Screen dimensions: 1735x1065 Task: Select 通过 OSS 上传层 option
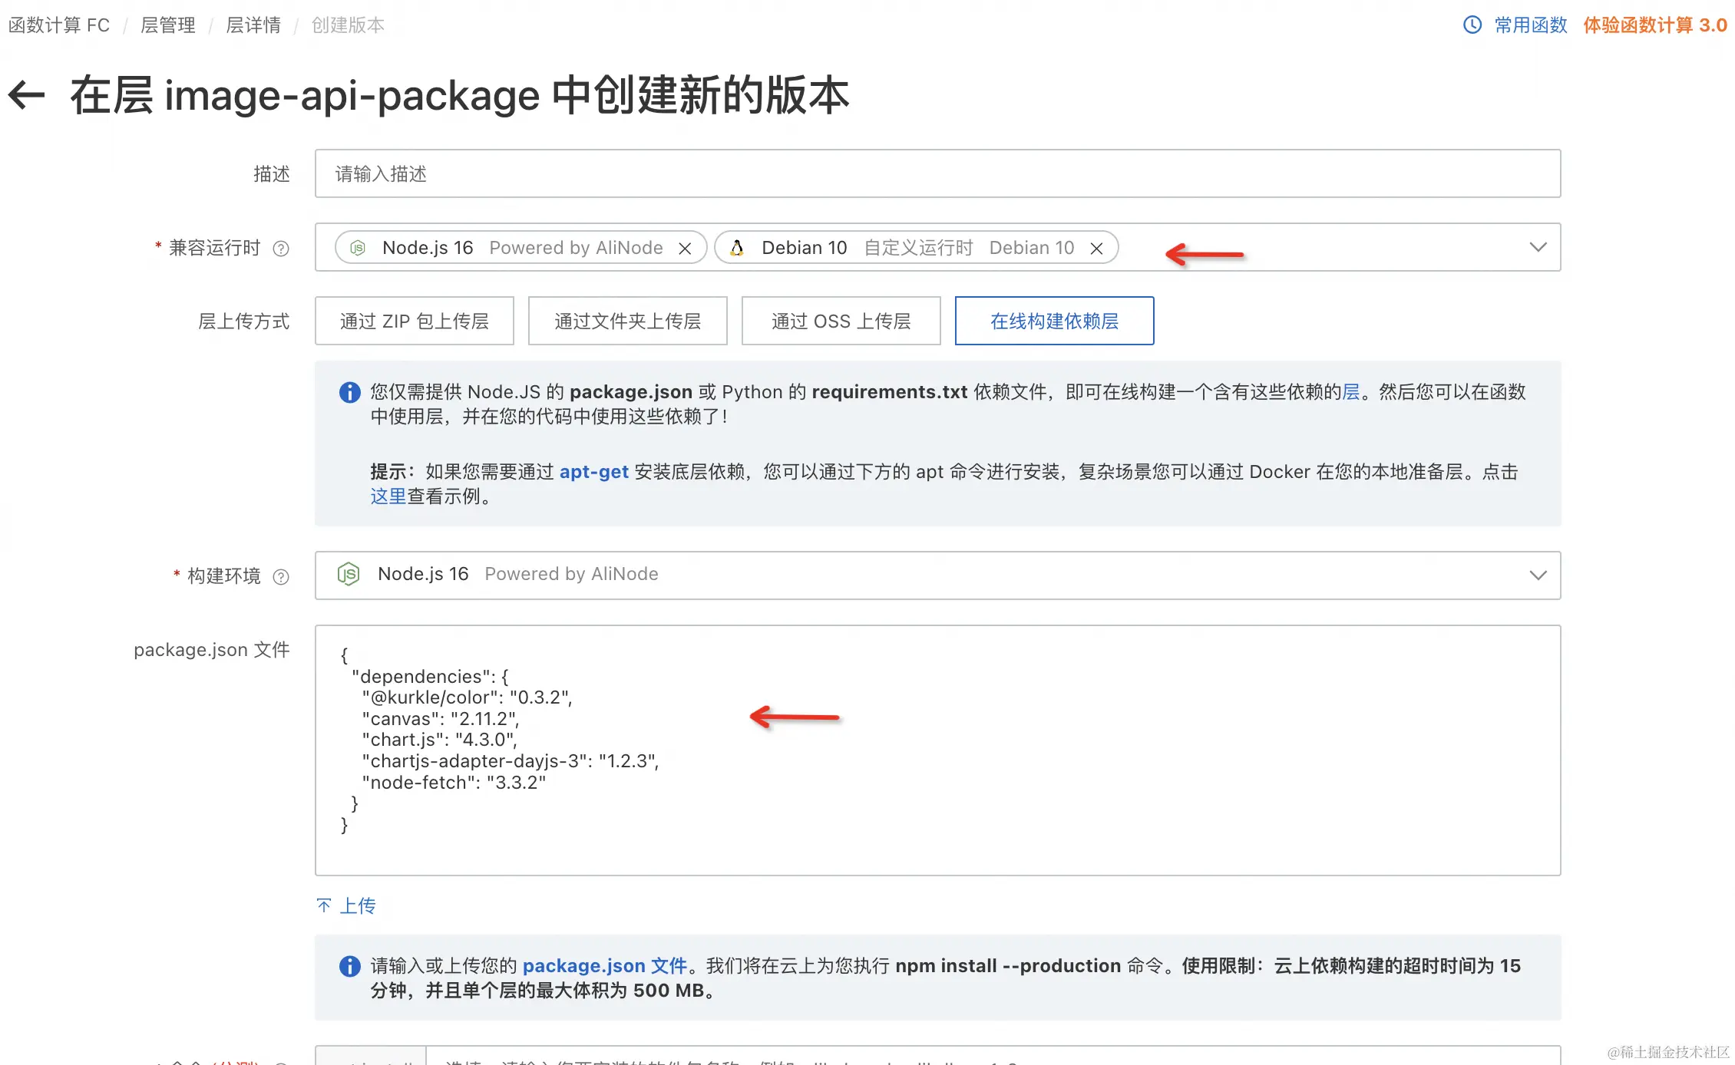click(x=841, y=321)
